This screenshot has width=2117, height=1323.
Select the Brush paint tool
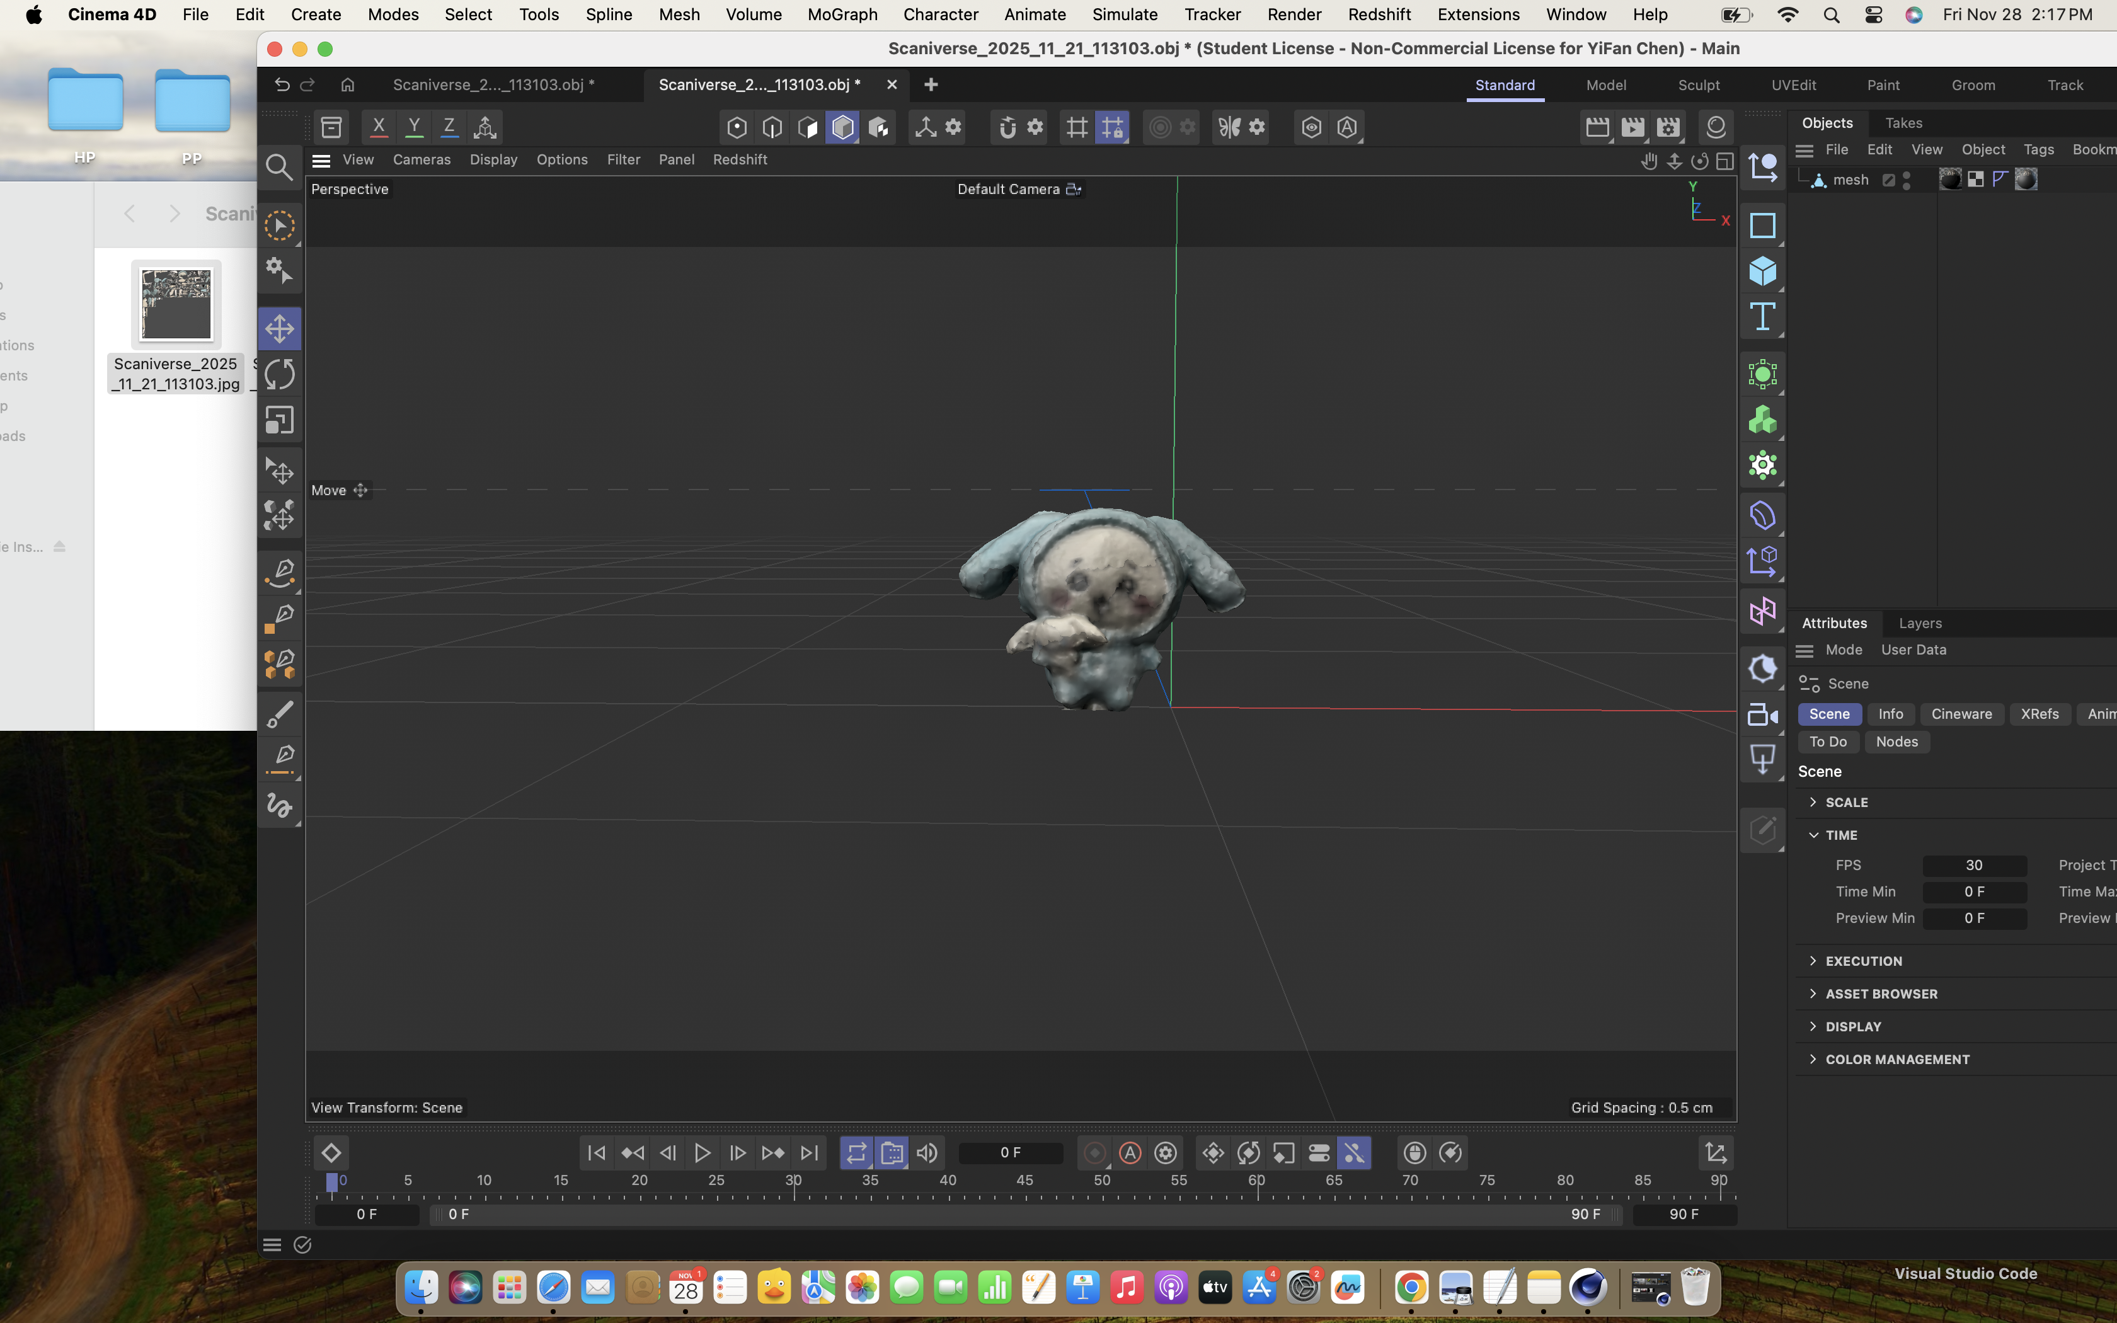coord(279,714)
